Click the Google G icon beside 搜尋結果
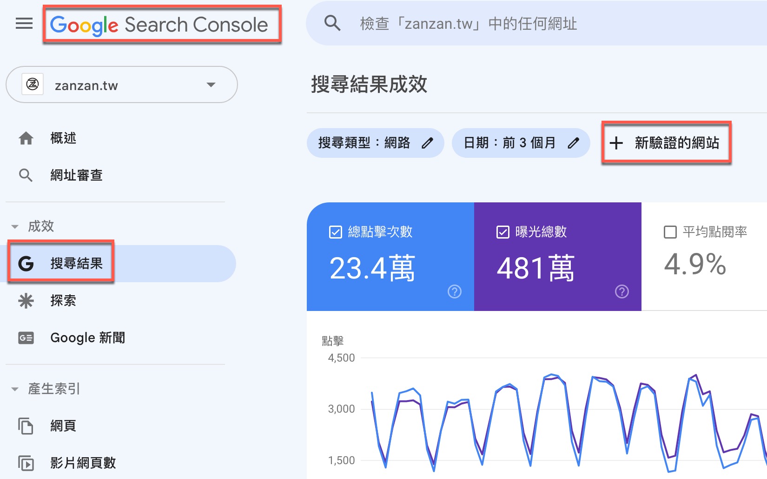767x479 pixels. coord(26,264)
